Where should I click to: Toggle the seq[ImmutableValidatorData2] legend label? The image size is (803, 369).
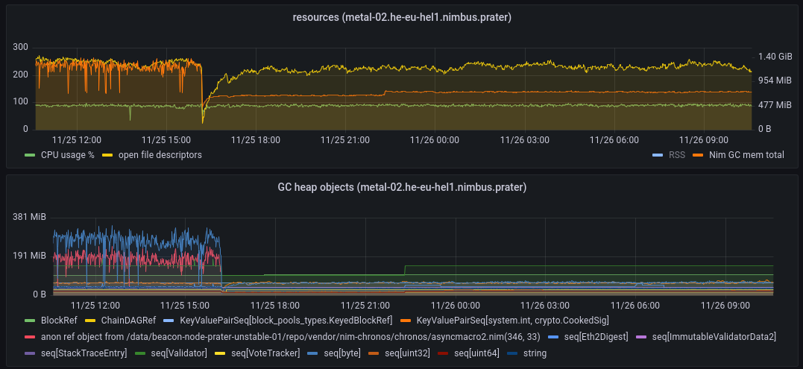pyautogui.click(x=714, y=337)
